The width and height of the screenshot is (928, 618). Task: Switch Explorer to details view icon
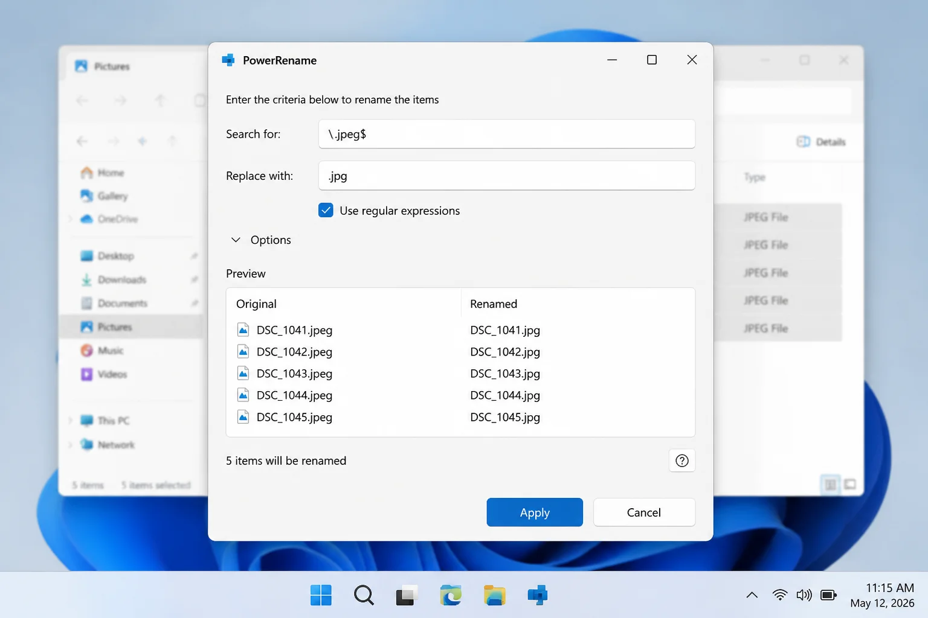pos(830,484)
